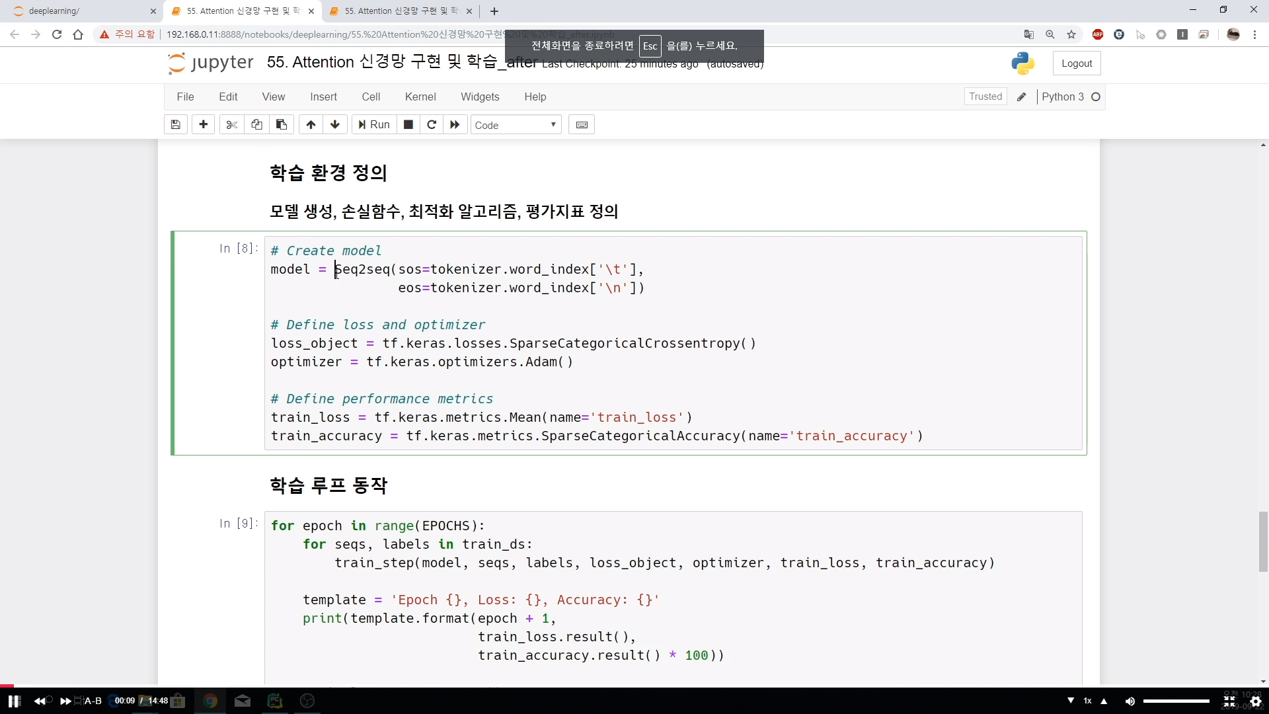Click the Logout button

point(1077,63)
